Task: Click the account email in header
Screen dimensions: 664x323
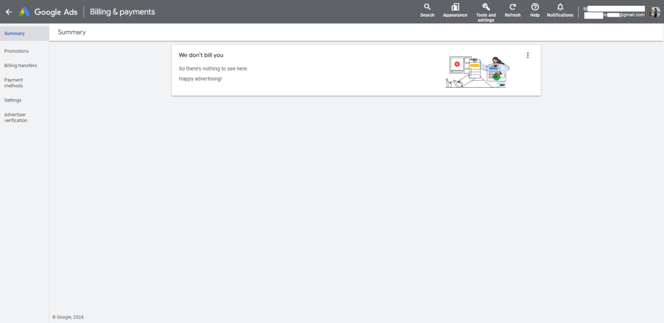Action: (614, 15)
